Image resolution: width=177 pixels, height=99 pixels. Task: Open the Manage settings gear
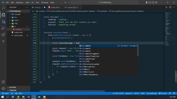[x=3, y=89]
